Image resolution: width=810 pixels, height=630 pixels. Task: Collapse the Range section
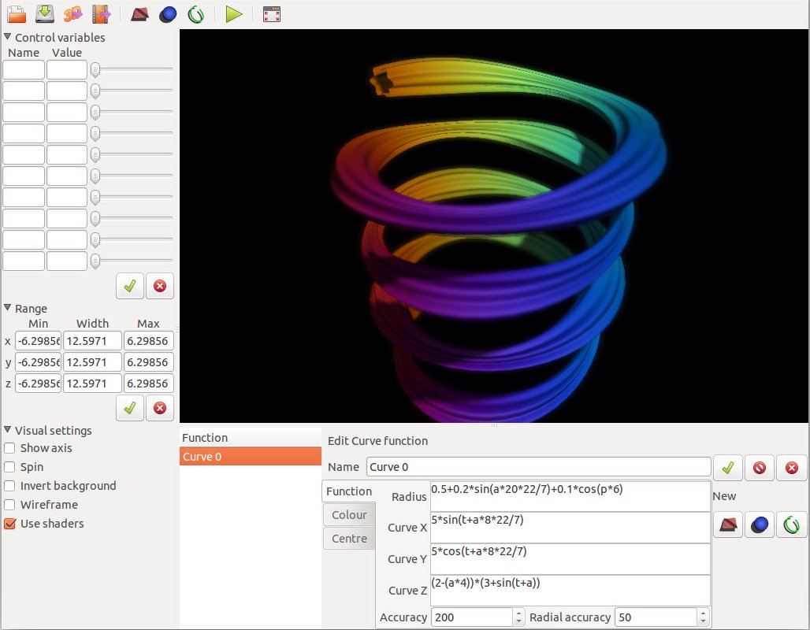click(7, 308)
